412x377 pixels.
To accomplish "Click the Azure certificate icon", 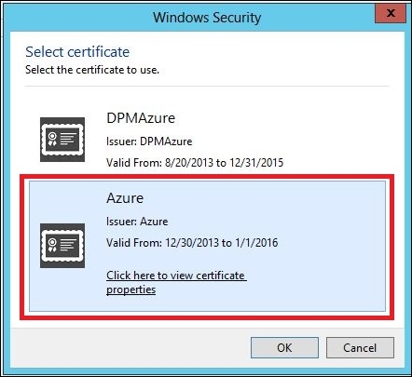I will (x=62, y=246).
